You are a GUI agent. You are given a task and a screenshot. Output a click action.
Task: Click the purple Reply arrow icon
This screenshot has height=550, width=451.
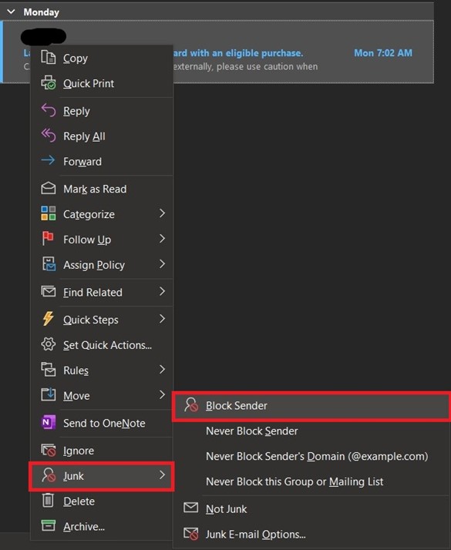(x=48, y=110)
